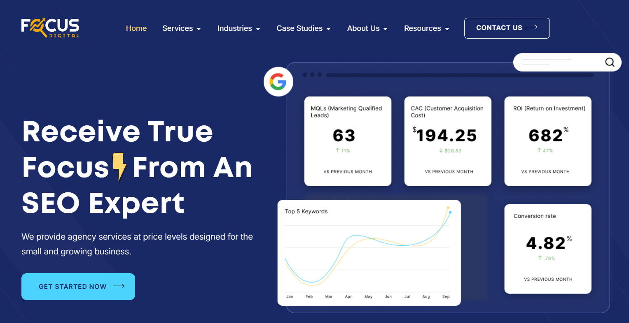Click the magnifying glass search icon
This screenshot has width=629, height=323.
pyautogui.click(x=610, y=62)
